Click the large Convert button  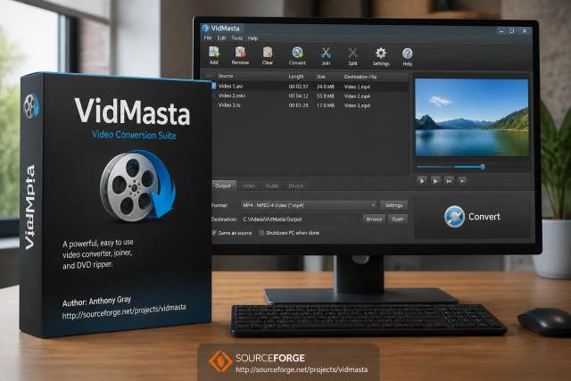(x=472, y=216)
